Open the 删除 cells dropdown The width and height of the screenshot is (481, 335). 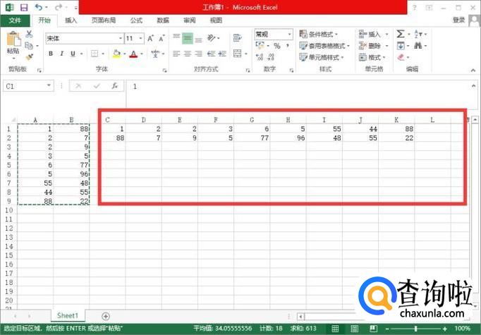pyautogui.click(x=373, y=46)
